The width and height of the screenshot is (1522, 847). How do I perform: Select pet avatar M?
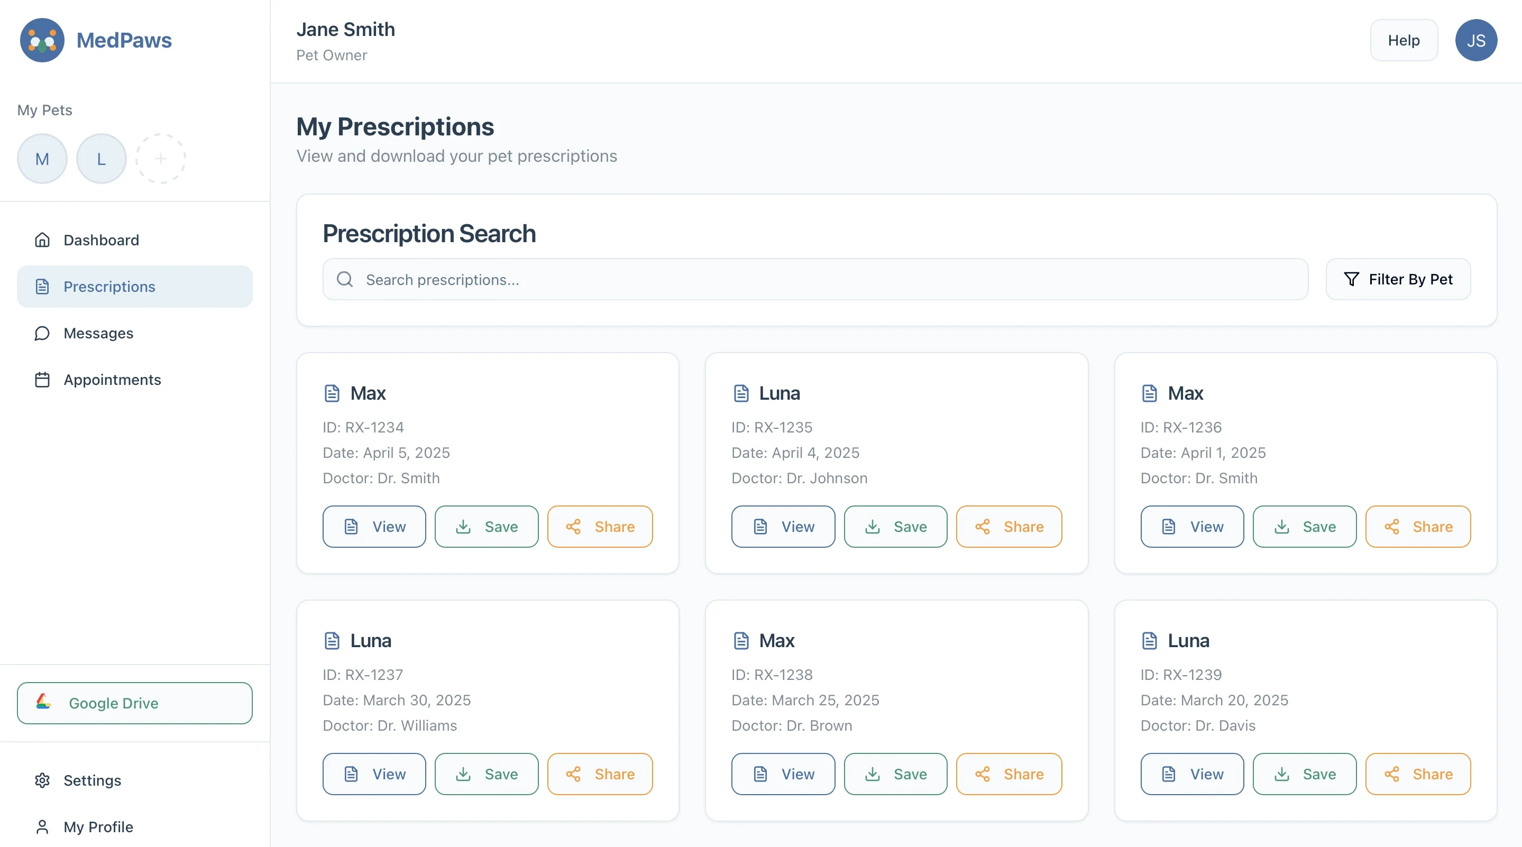point(42,158)
